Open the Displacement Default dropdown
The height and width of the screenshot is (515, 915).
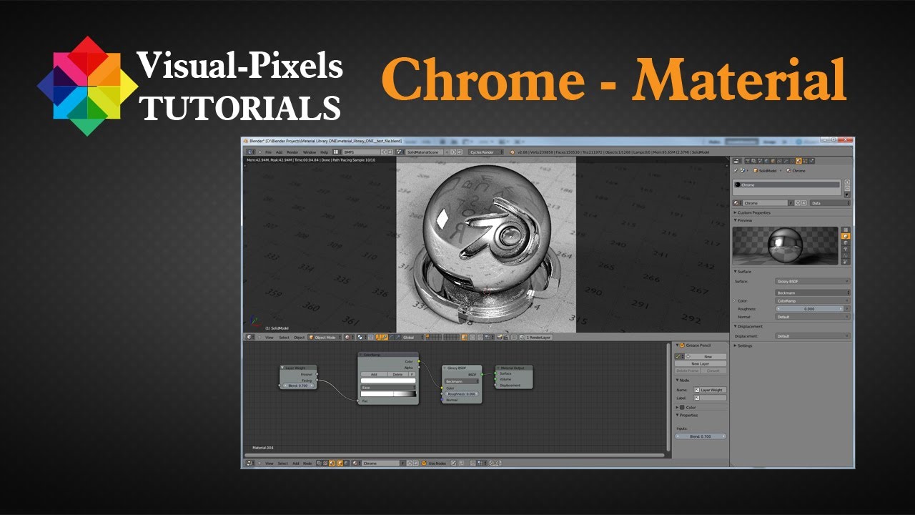(813, 335)
